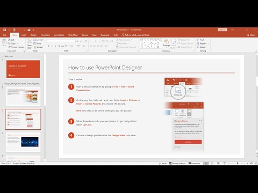Open the Animations ribbon tab

coord(59,35)
